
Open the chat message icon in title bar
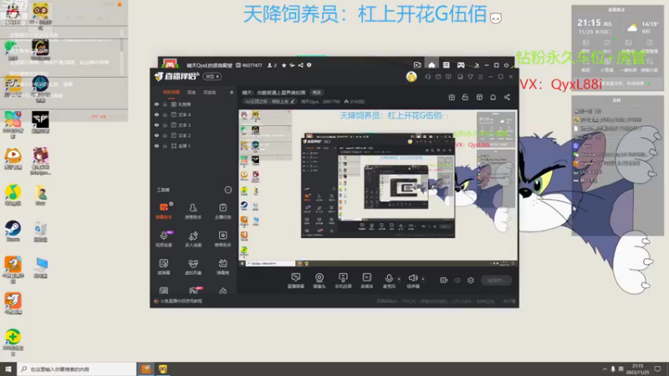point(448,77)
